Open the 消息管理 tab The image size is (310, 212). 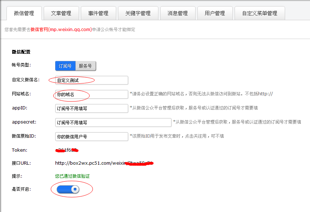[178, 13]
